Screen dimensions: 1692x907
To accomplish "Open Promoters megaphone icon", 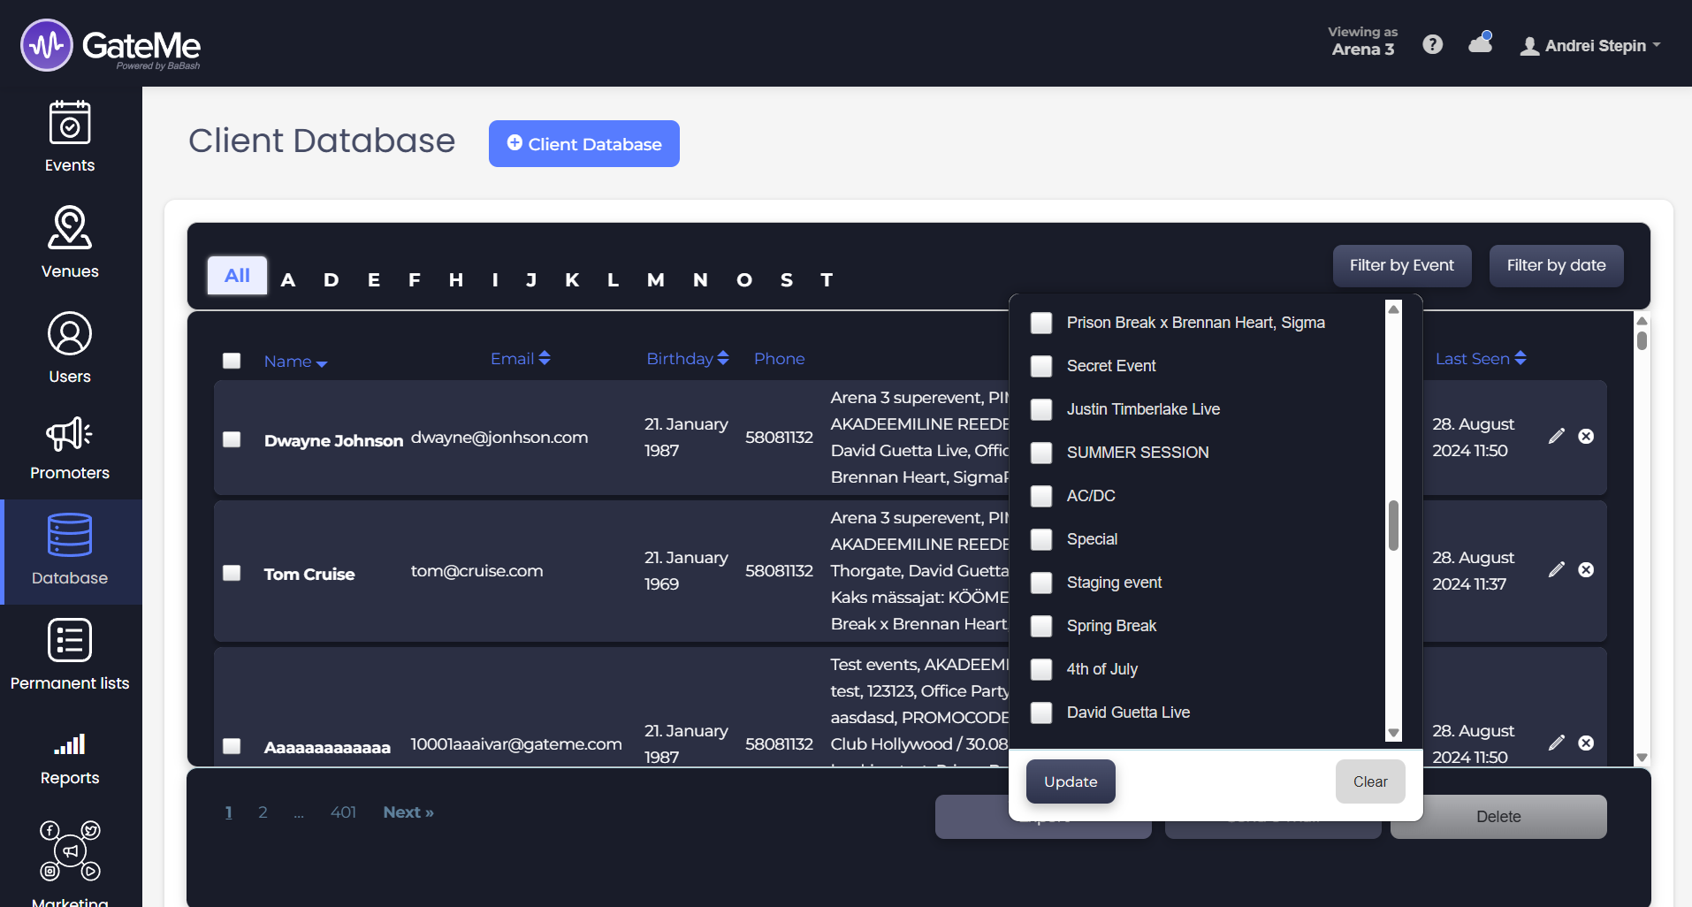I will click(70, 434).
